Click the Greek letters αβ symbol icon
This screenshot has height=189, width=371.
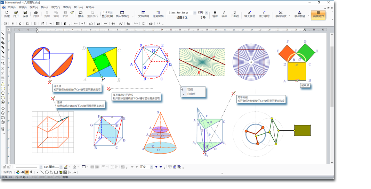(83, 24)
